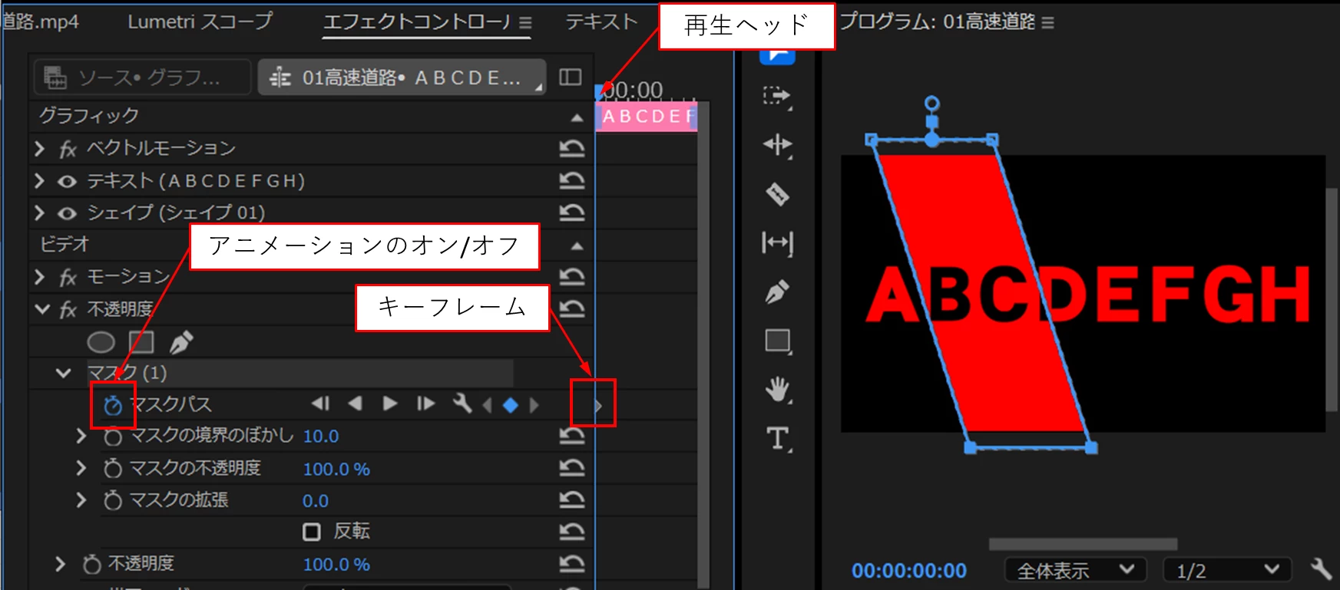Reset マスクの不透明度 value
This screenshot has height=590, width=1340.
click(572, 468)
